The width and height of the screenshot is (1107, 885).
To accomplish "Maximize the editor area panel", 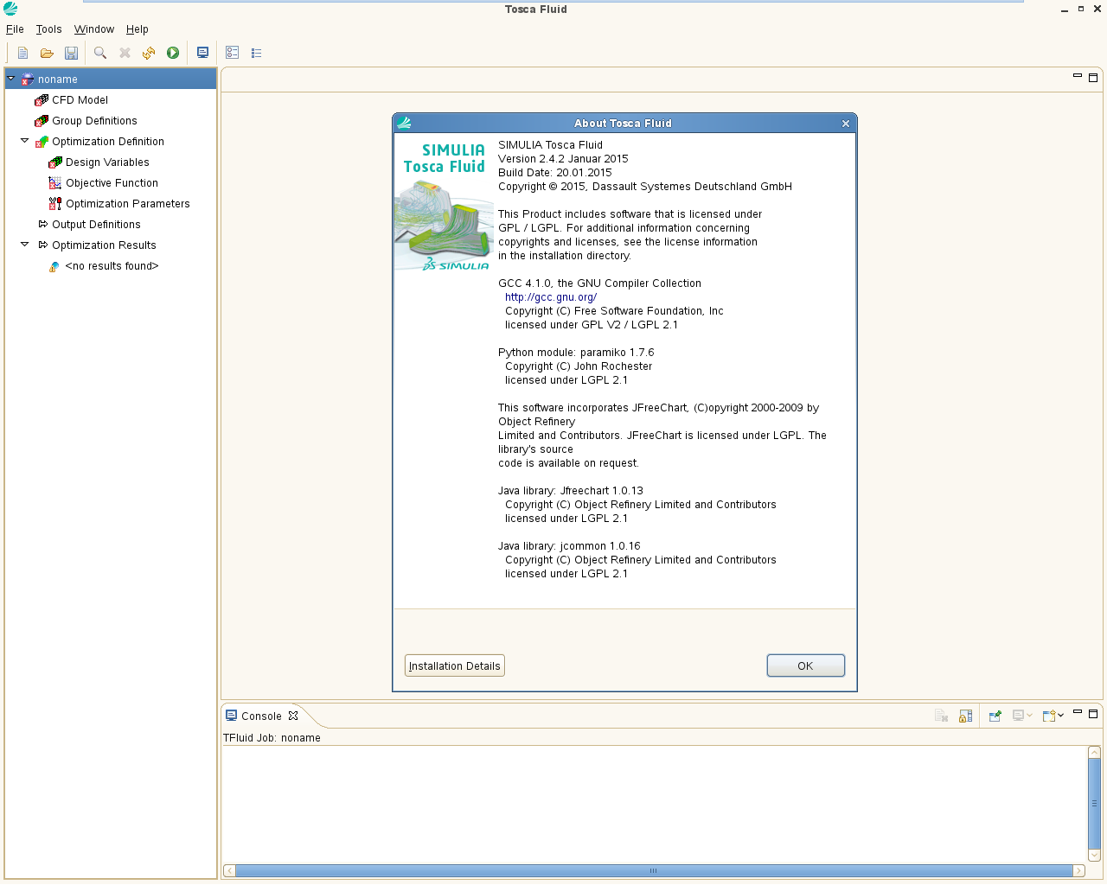I will pyautogui.click(x=1093, y=78).
